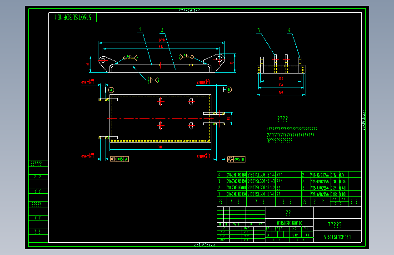Click the 190 dimension in the side view
The height and width of the screenshot is (255, 394).
[281, 92]
